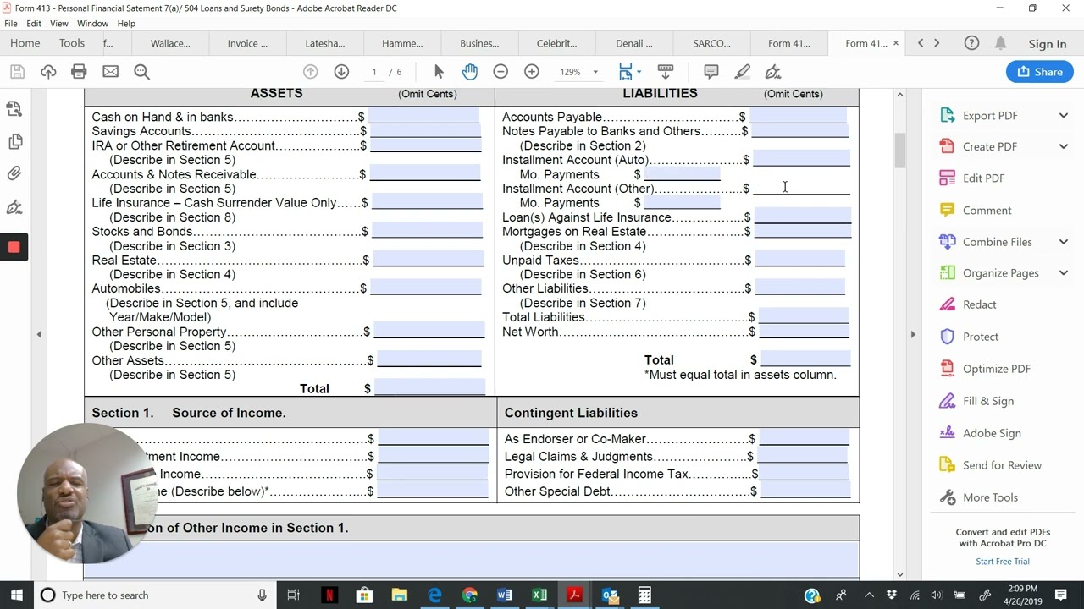Click the upload to cloud icon
Screen dimensions: 1084x609
[48, 72]
